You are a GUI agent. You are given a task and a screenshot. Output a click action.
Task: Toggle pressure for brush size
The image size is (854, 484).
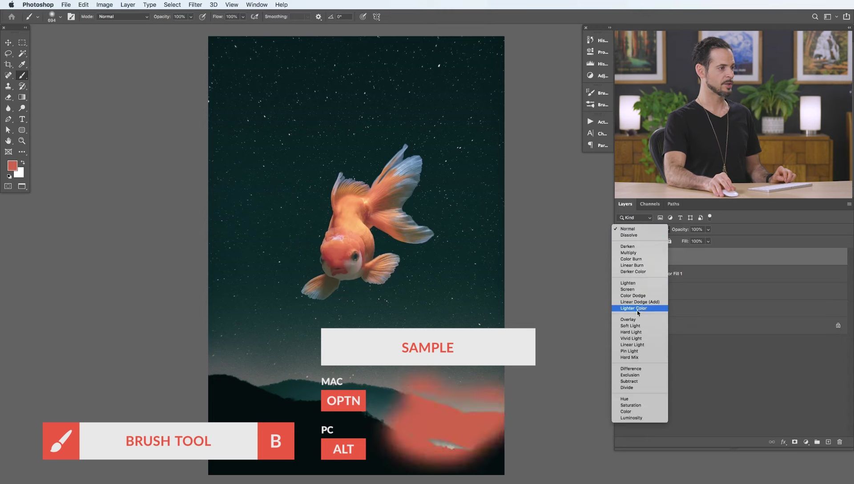coord(363,16)
